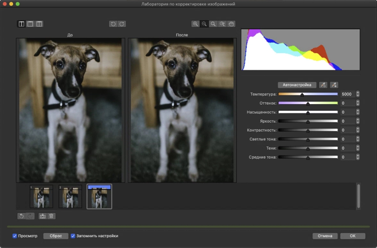Screen dimensions: 377x248
Task: Click the Сброс button
Action: point(56,236)
